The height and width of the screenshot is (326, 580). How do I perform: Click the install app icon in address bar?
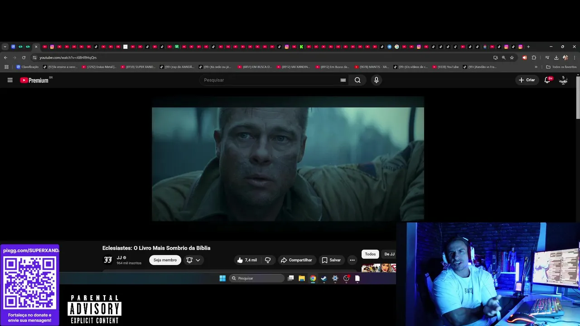click(x=495, y=58)
